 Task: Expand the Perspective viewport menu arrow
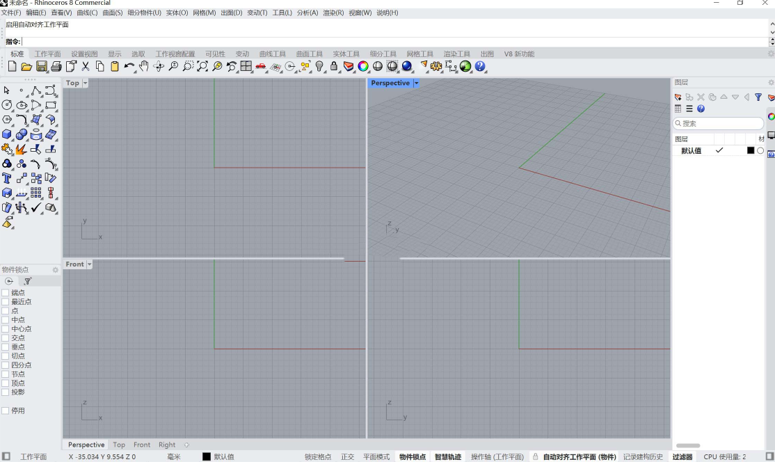click(417, 83)
